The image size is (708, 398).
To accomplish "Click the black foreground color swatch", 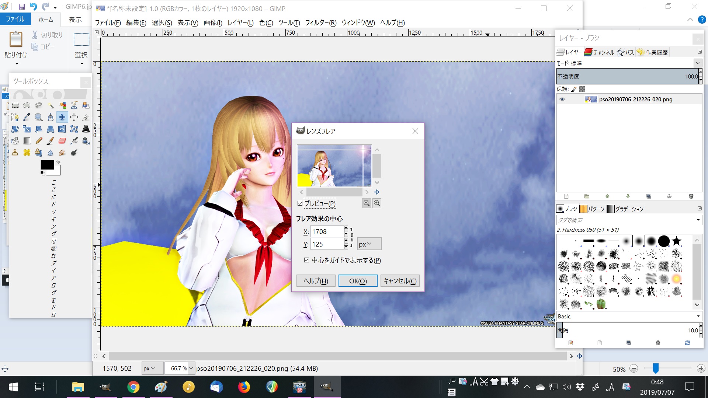I will click(47, 165).
